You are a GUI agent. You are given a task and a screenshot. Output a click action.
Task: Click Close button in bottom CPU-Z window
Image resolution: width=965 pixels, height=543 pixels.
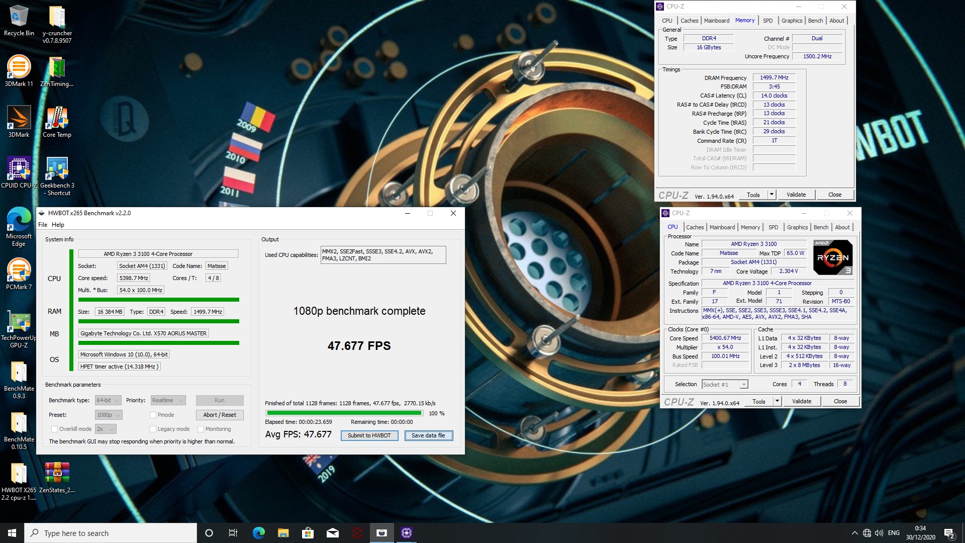[x=840, y=401]
